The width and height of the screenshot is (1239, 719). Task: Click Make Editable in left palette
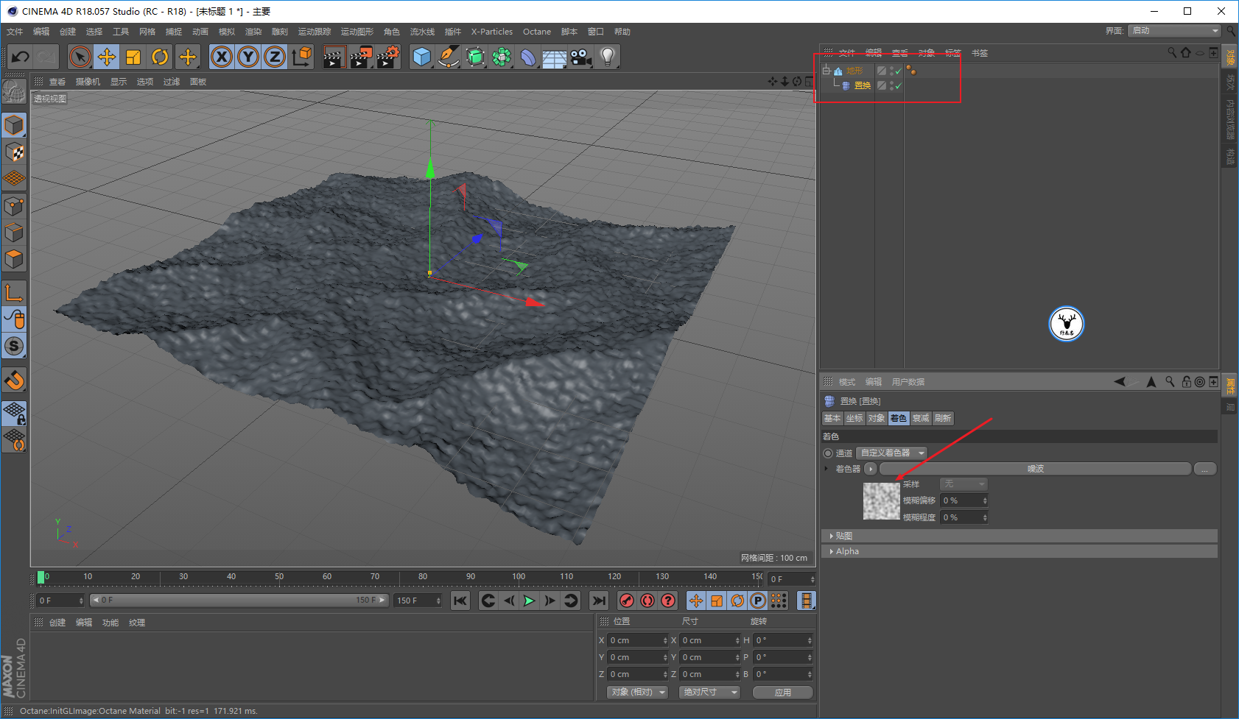[14, 92]
